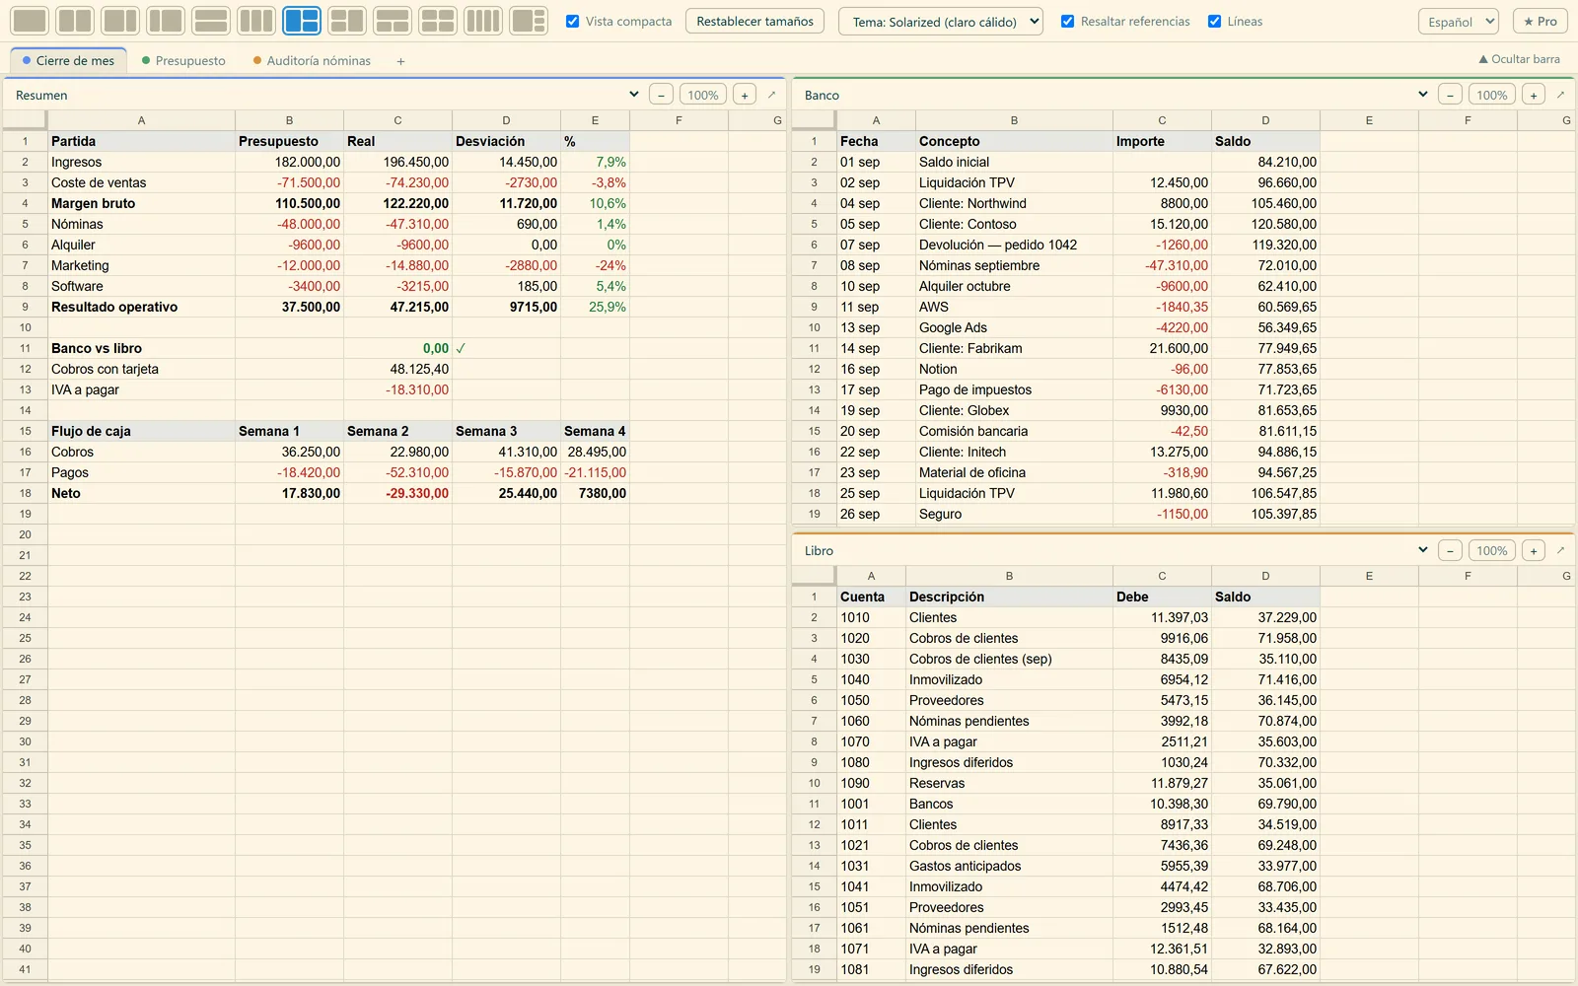
Task: Open the Tema Solarized dropdown
Action: pos(941,22)
